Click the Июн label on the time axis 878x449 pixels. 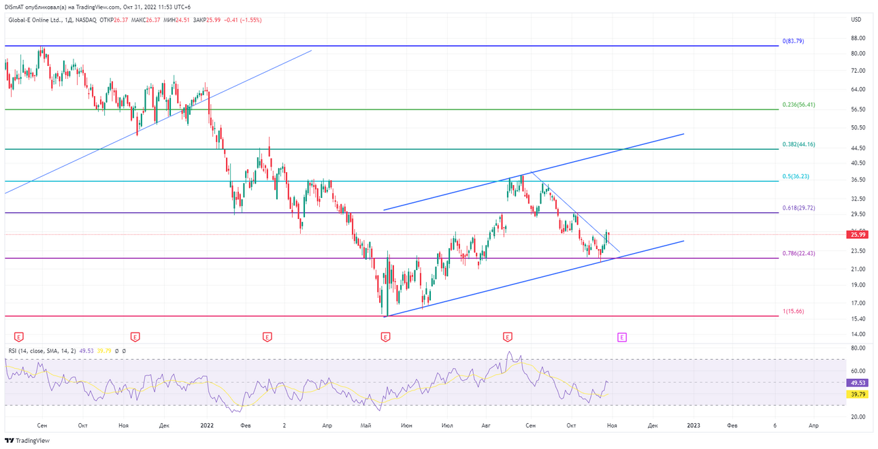pyautogui.click(x=407, y=425)
